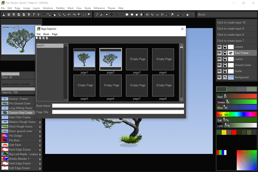Click the X icon in Page Explorer toolbar
The height and width of the screenshot is (172, 258).
coord(40,38)
